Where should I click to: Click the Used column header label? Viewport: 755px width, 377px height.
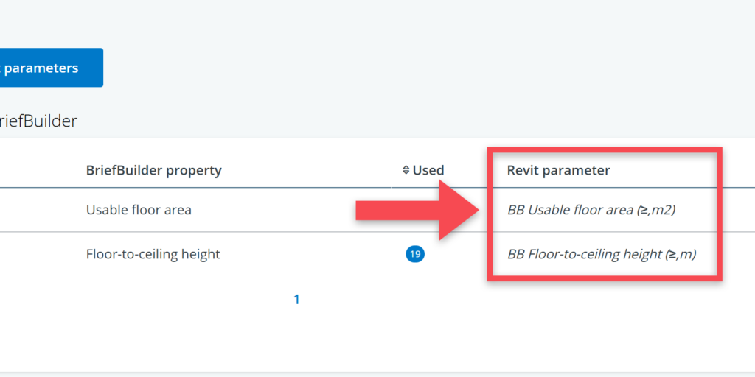428,170
